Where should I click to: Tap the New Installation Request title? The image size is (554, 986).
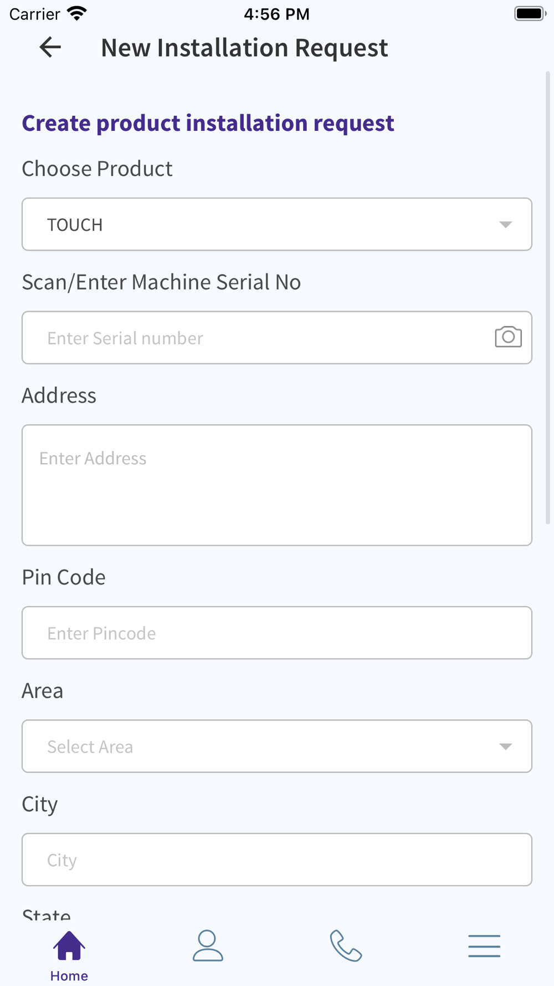coord(244,48)
